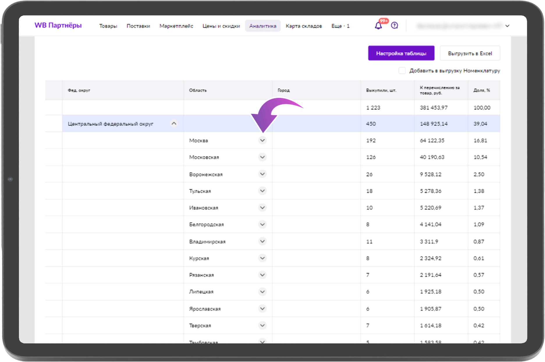Open the account selector dropdown
Viewport: 545px width, 362px height.
(507, 26)
